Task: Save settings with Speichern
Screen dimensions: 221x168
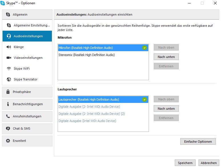Action: [x=185, y=163]
